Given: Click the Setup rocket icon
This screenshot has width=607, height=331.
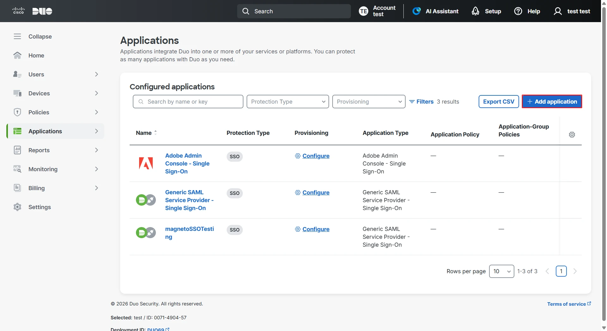Looking at the screenshot, I should click(x=475, y=11).
